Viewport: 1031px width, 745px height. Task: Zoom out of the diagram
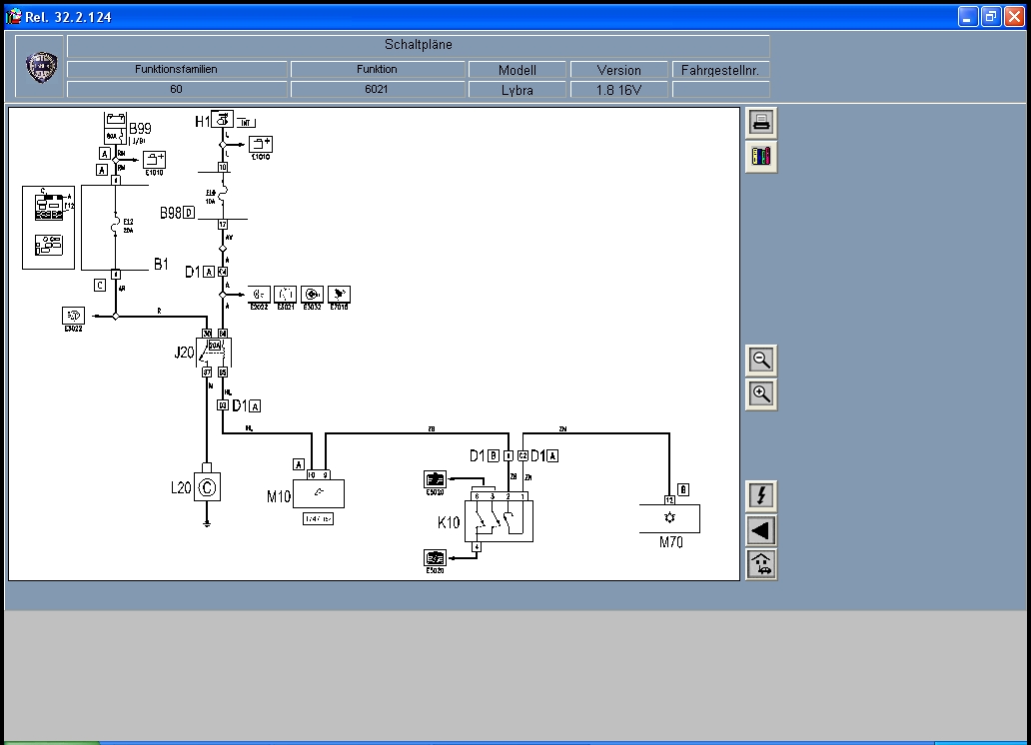click(x=760, y=361)
